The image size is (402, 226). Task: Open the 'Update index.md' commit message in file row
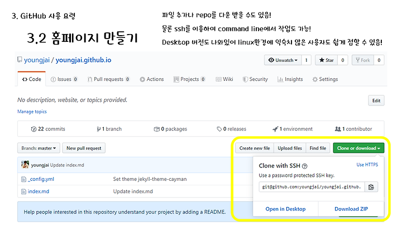point(133,191)
